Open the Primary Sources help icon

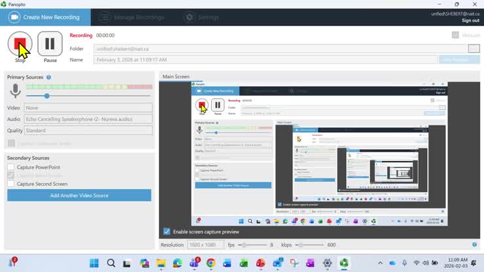point(49,77)
